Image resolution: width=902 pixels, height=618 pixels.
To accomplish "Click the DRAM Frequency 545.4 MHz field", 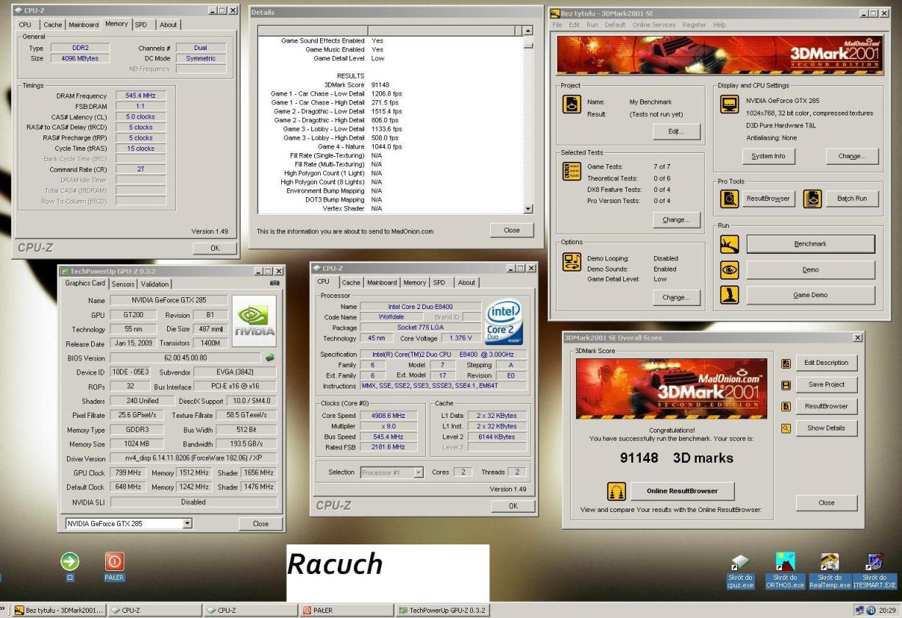I will pos(140,96).
